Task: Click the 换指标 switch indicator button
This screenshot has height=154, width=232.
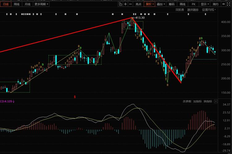Action: pos(208,101)
